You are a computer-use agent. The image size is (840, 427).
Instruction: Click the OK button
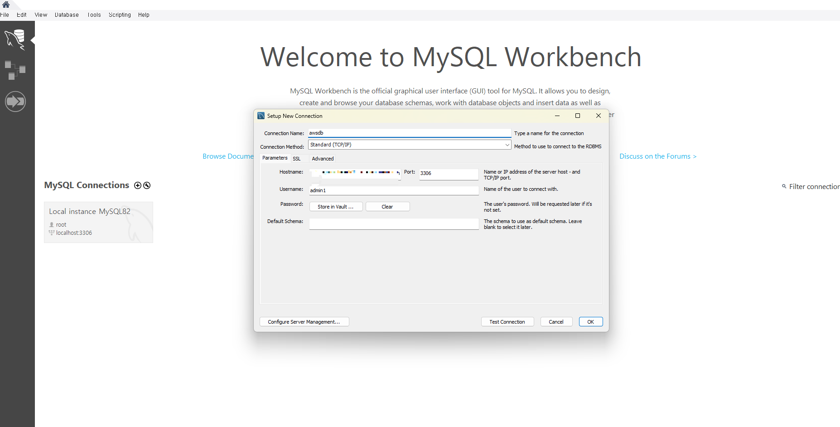coord(590,322)
